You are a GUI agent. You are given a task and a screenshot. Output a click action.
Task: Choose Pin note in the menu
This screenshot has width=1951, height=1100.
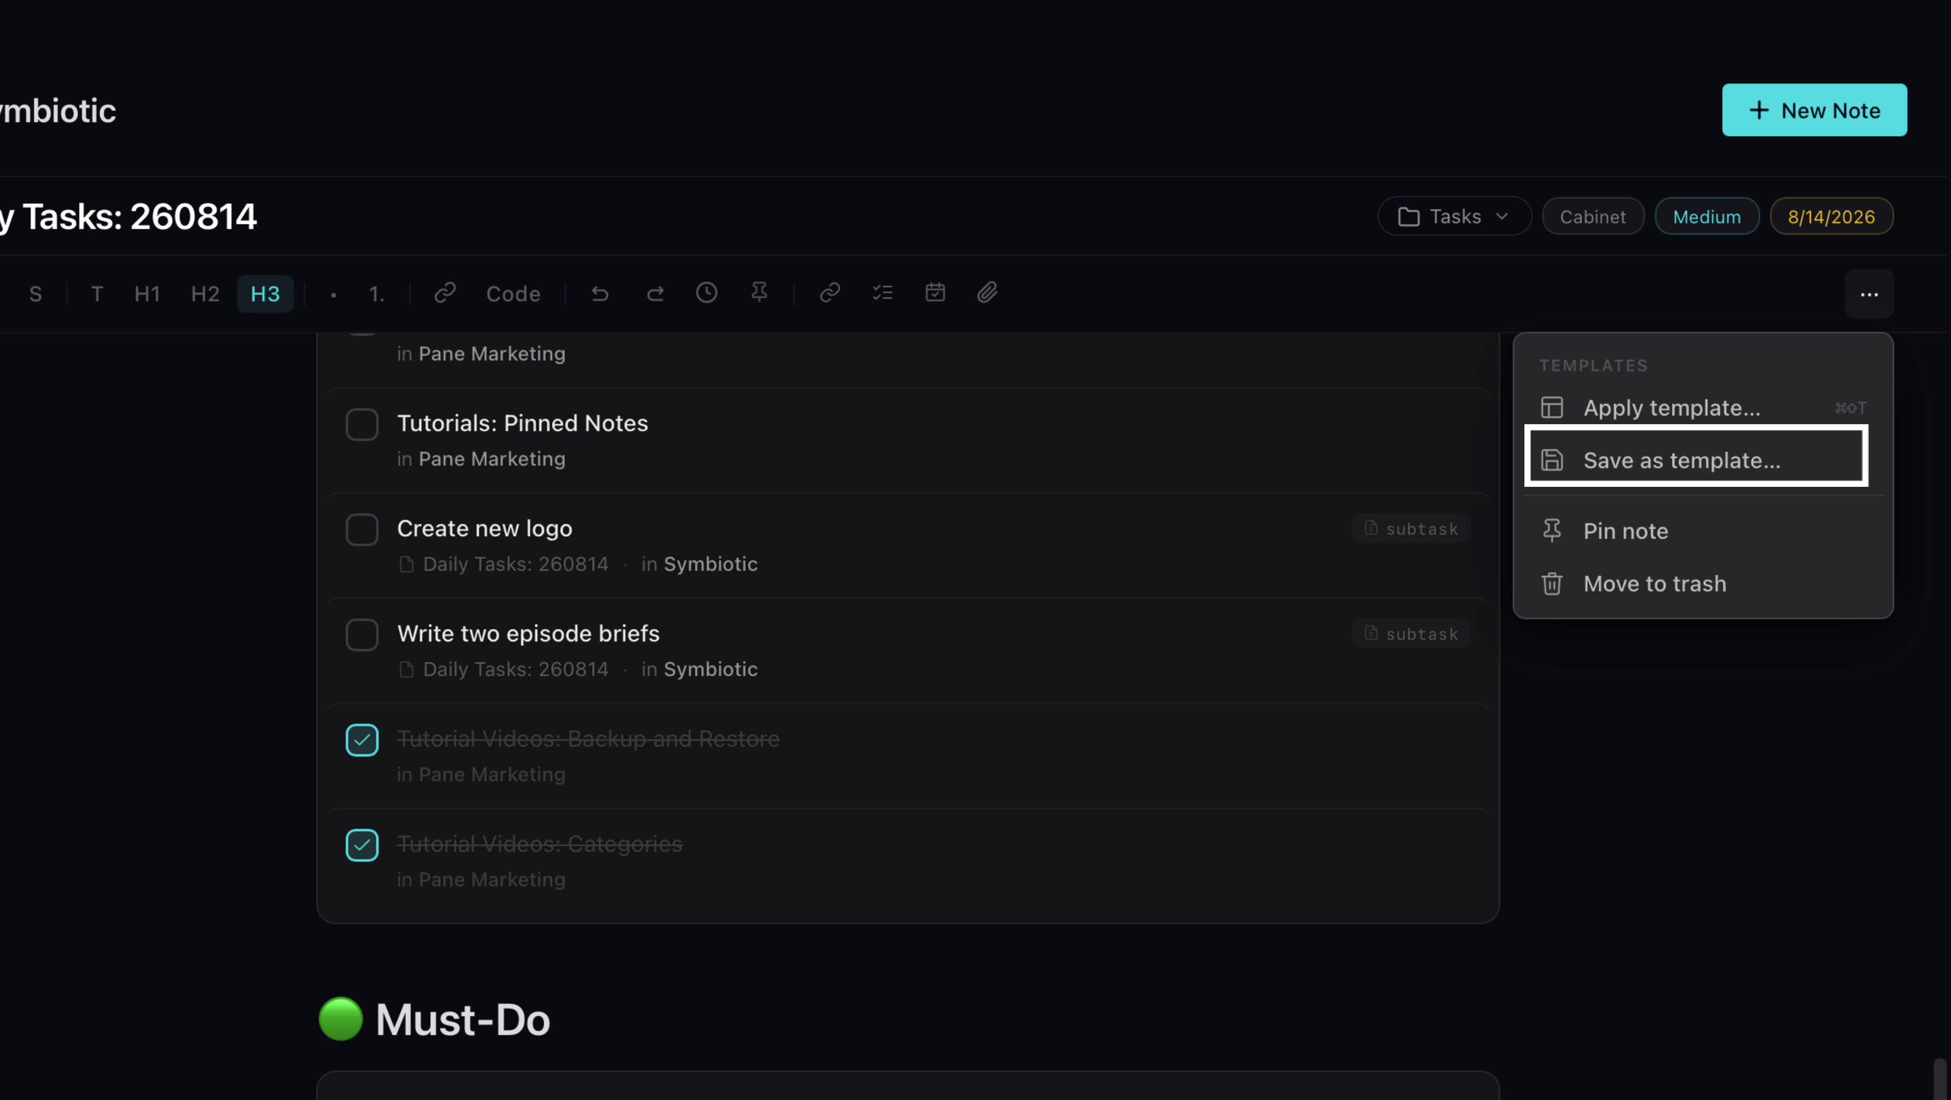pos(1703,531)
